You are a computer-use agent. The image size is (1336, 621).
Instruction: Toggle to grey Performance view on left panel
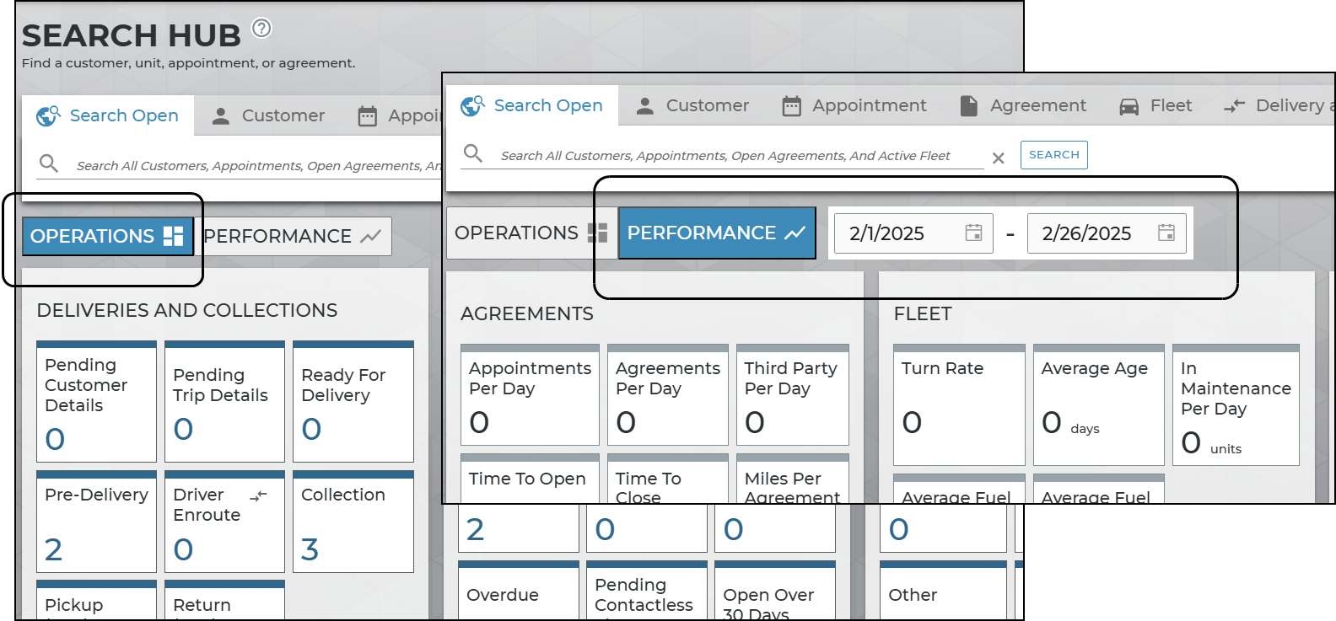[293, 237]
